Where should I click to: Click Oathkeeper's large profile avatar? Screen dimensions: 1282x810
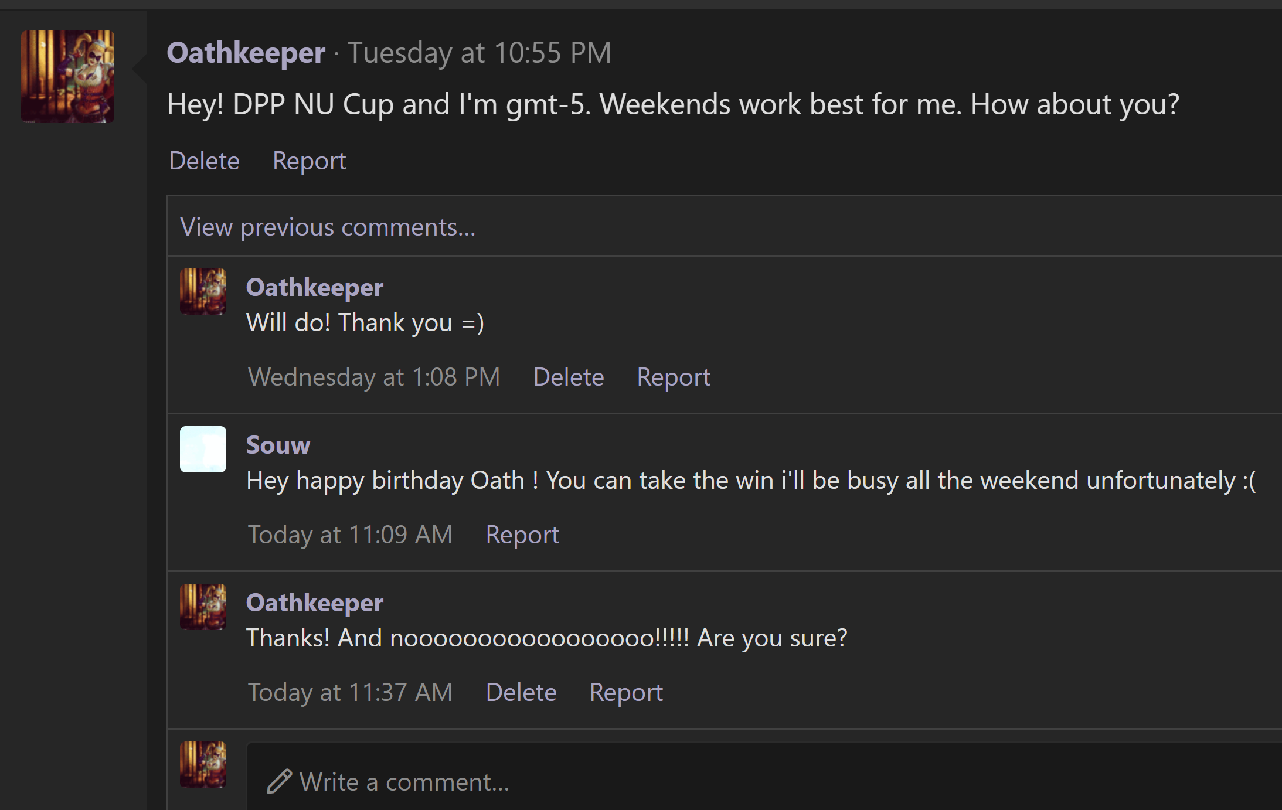coord(67,77)
